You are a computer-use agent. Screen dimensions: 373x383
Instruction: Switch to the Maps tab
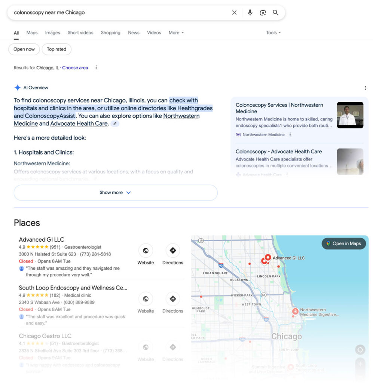32,33
